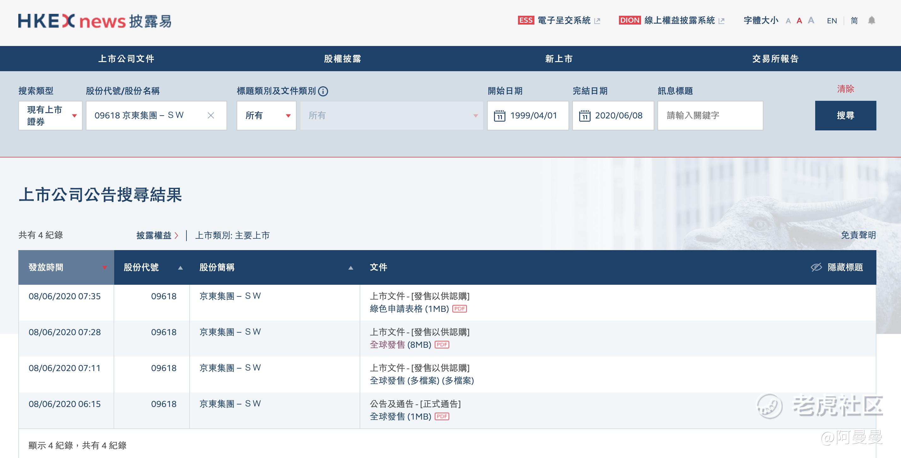The width and height of the screenshot is (901, 458).
Task: Click the 搜尋 search button
Action: pos(845,116)
